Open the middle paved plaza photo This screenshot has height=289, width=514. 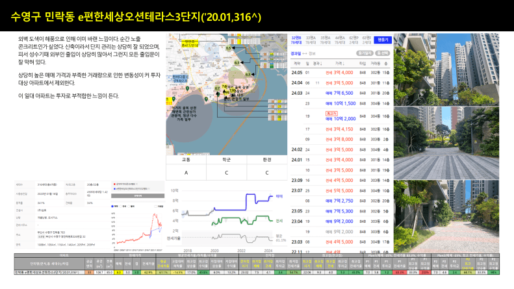tap(446, 142)
